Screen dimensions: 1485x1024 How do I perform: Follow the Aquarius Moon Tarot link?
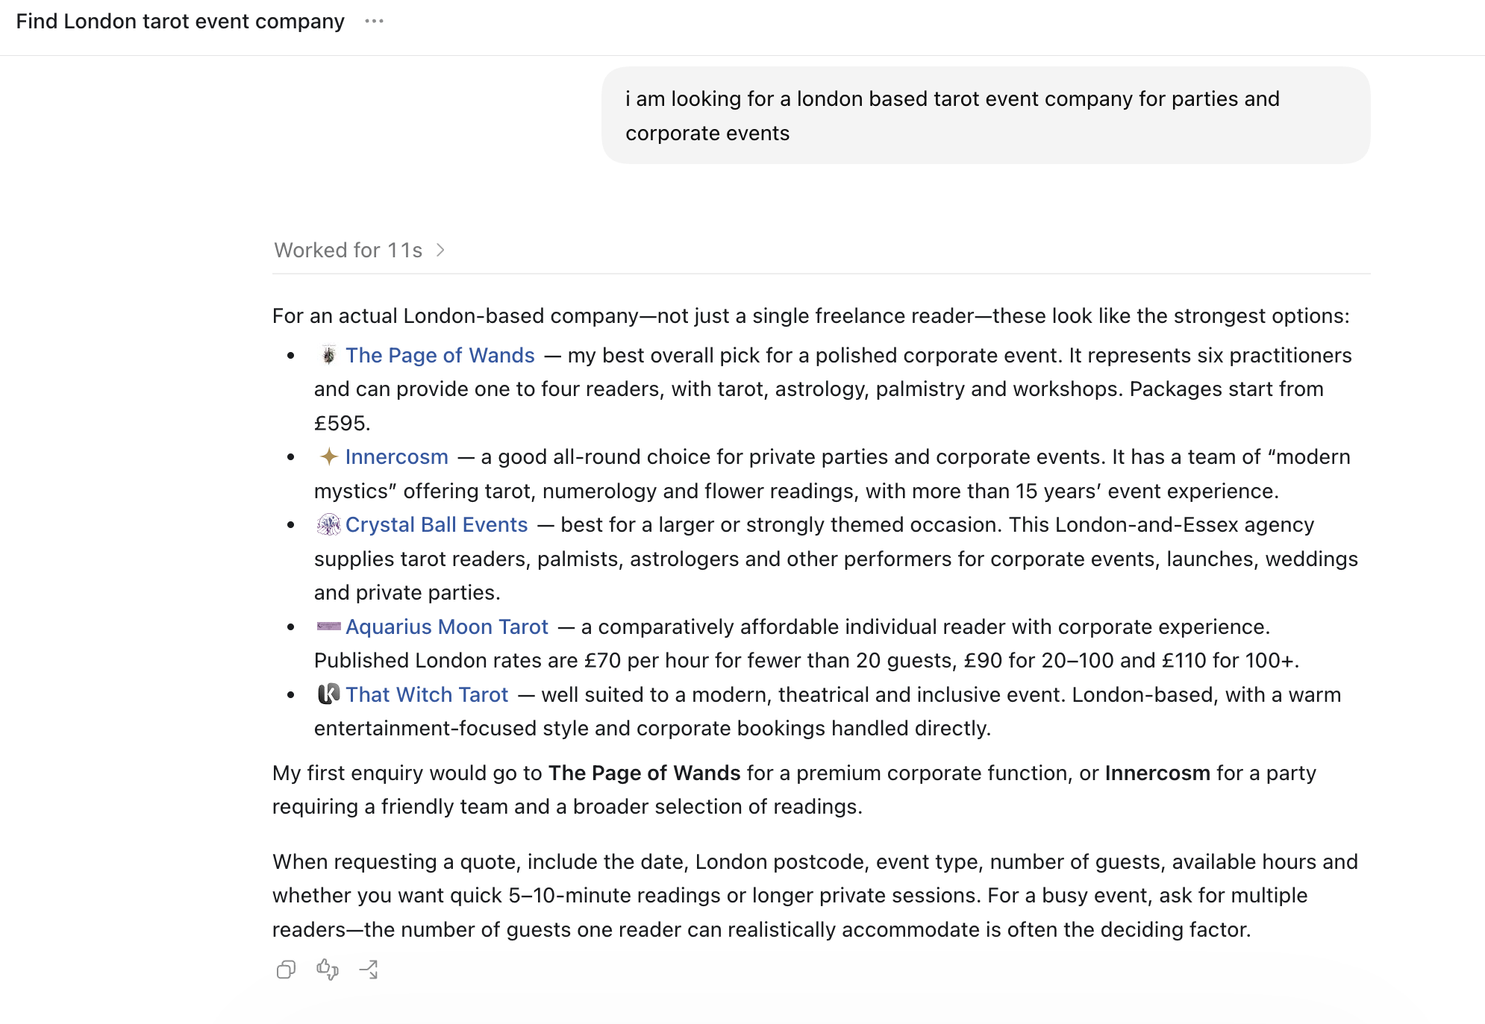(x=447, y=626)
